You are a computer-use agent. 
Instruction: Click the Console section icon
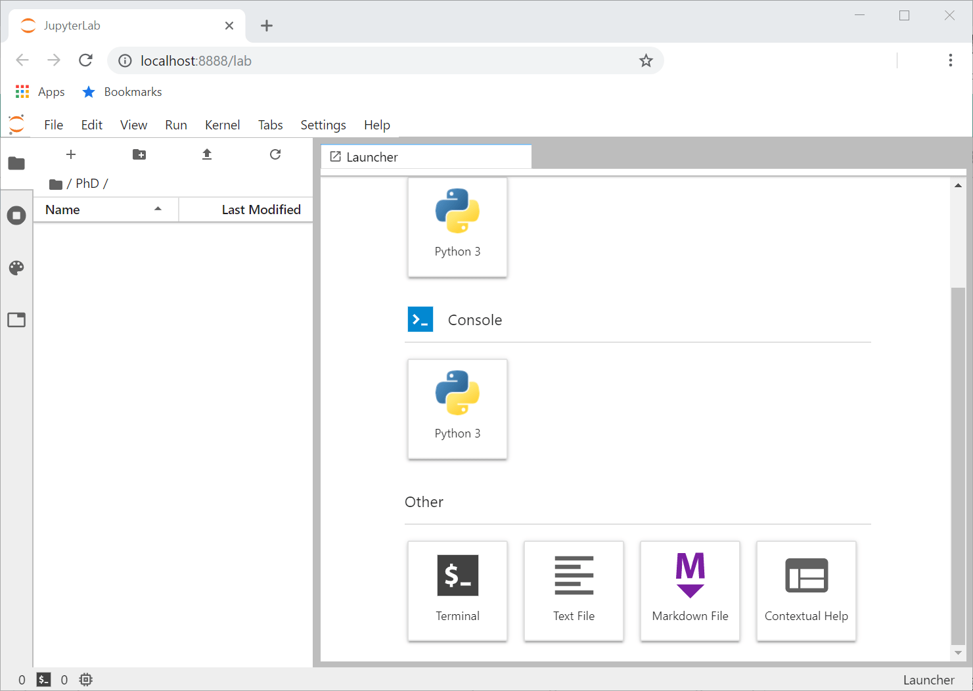[420, 319]
